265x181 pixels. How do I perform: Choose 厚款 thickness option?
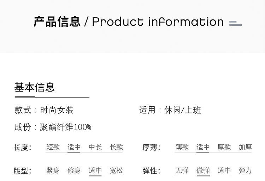tap(224, 147)
